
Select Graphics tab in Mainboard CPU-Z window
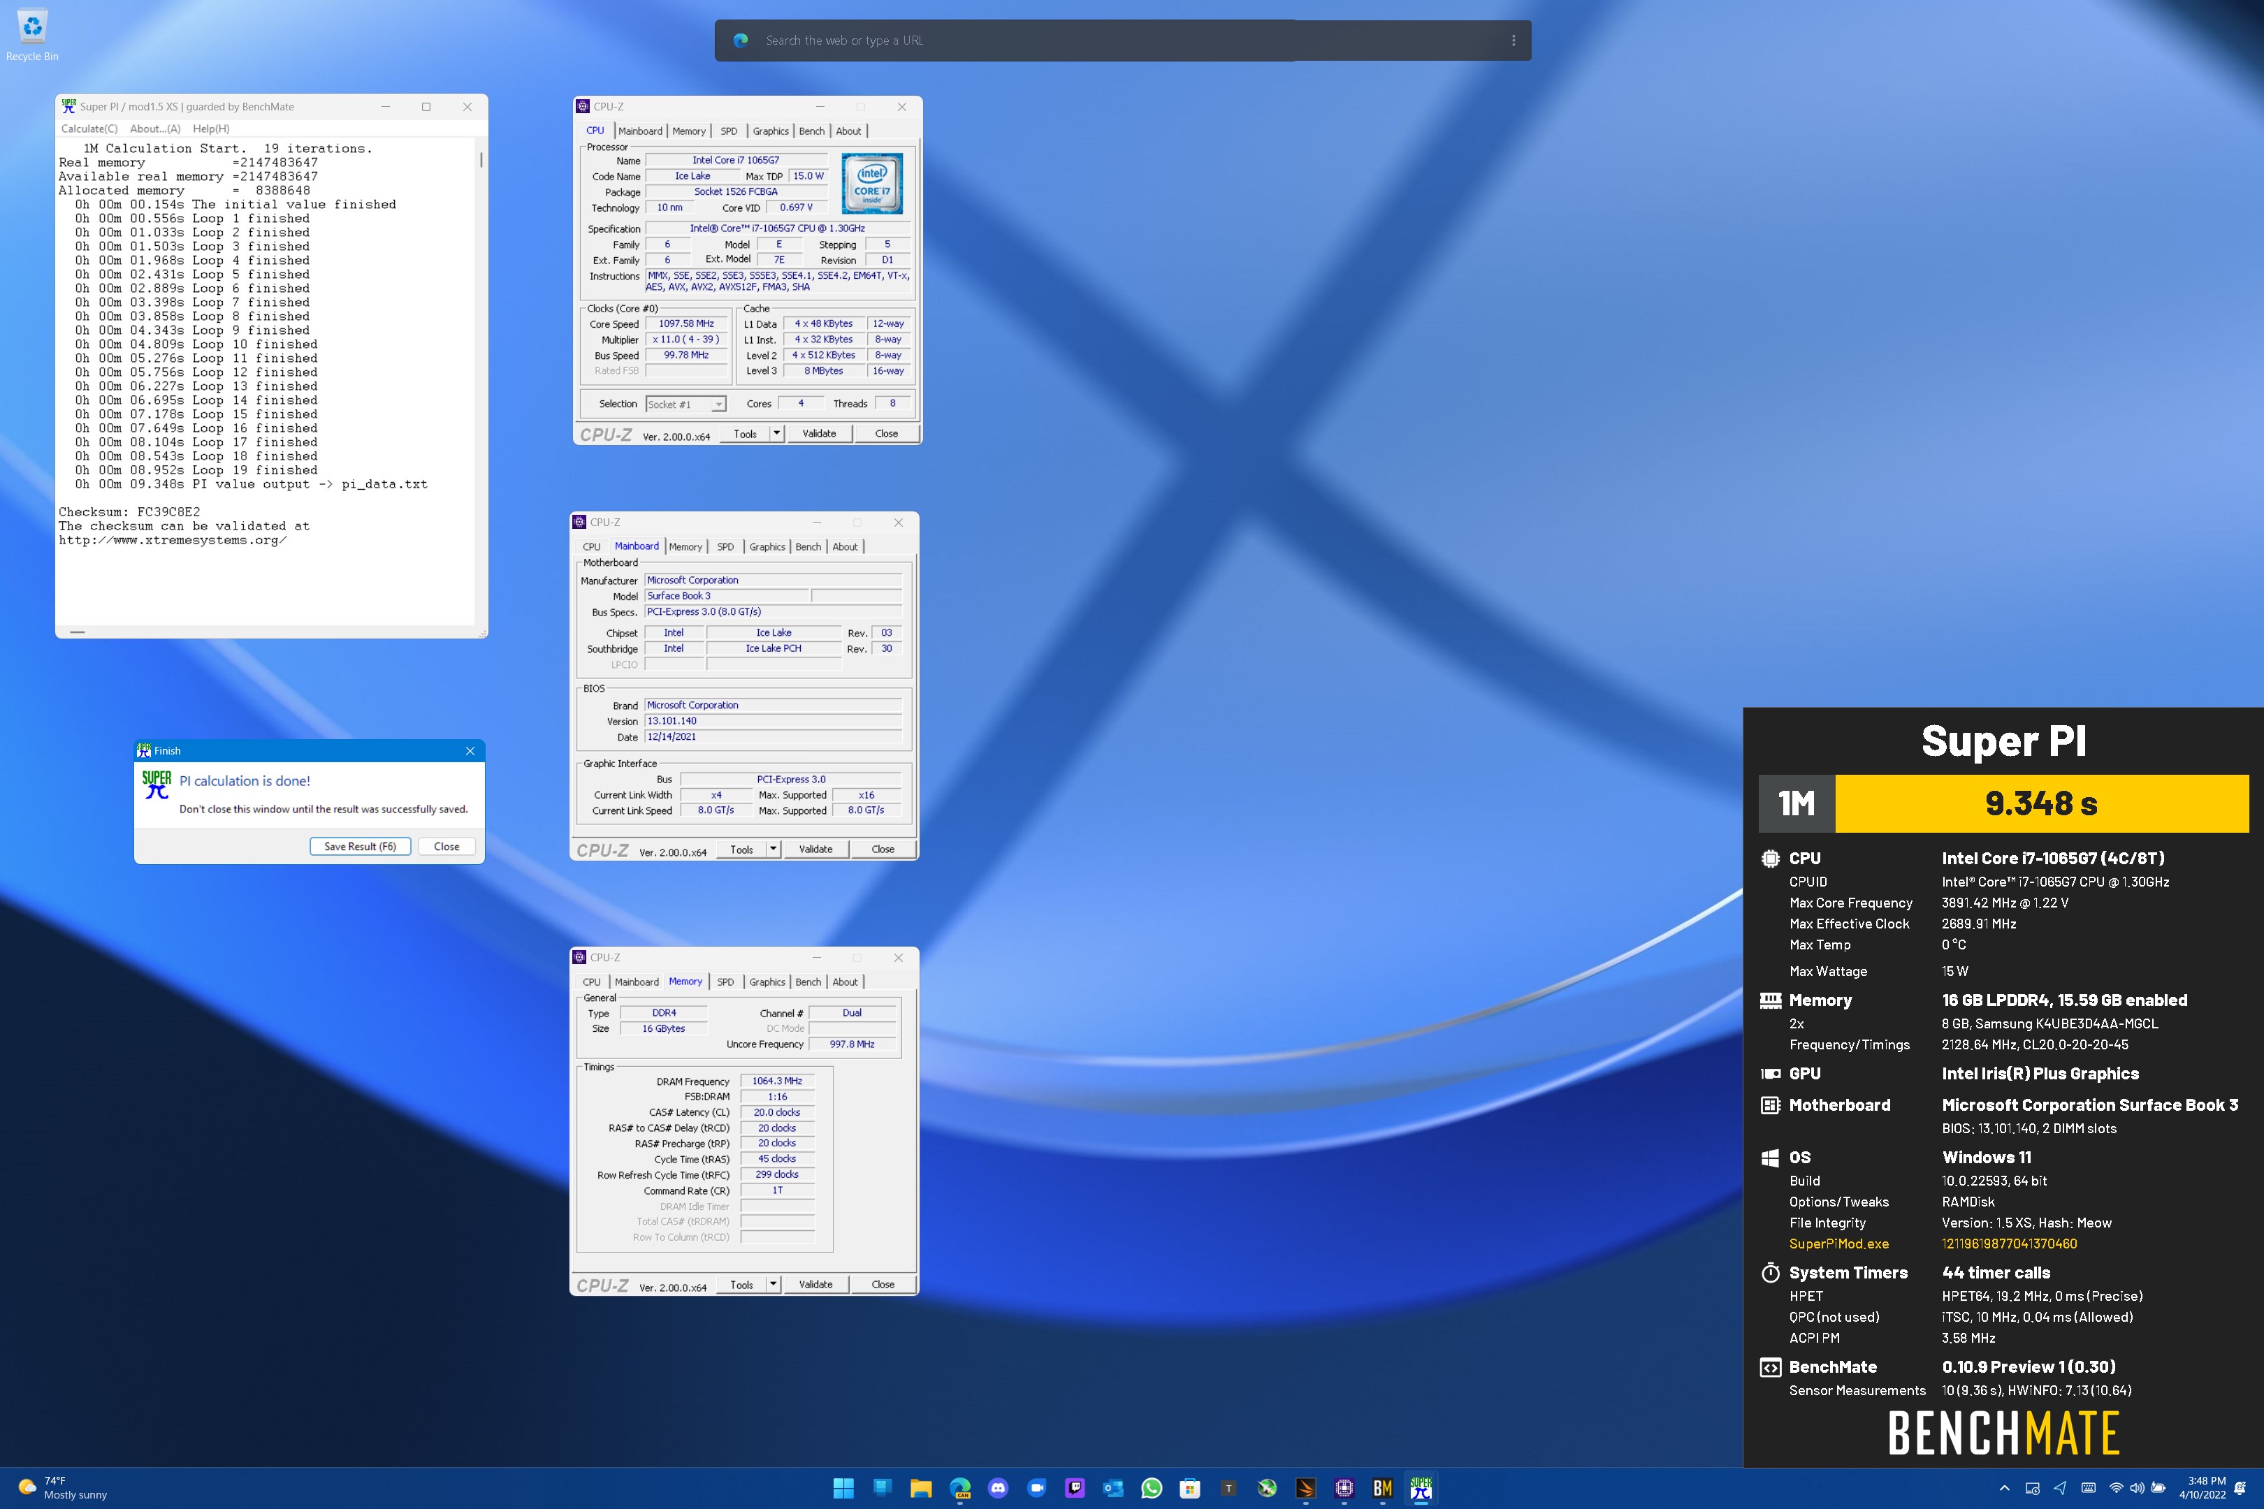[767, 546]
